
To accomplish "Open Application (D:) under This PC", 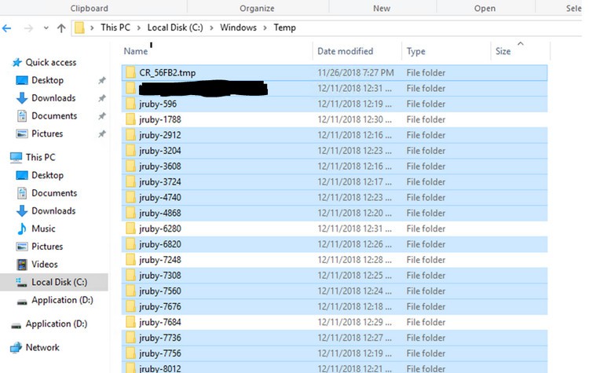I will click(x=62, y=300).
